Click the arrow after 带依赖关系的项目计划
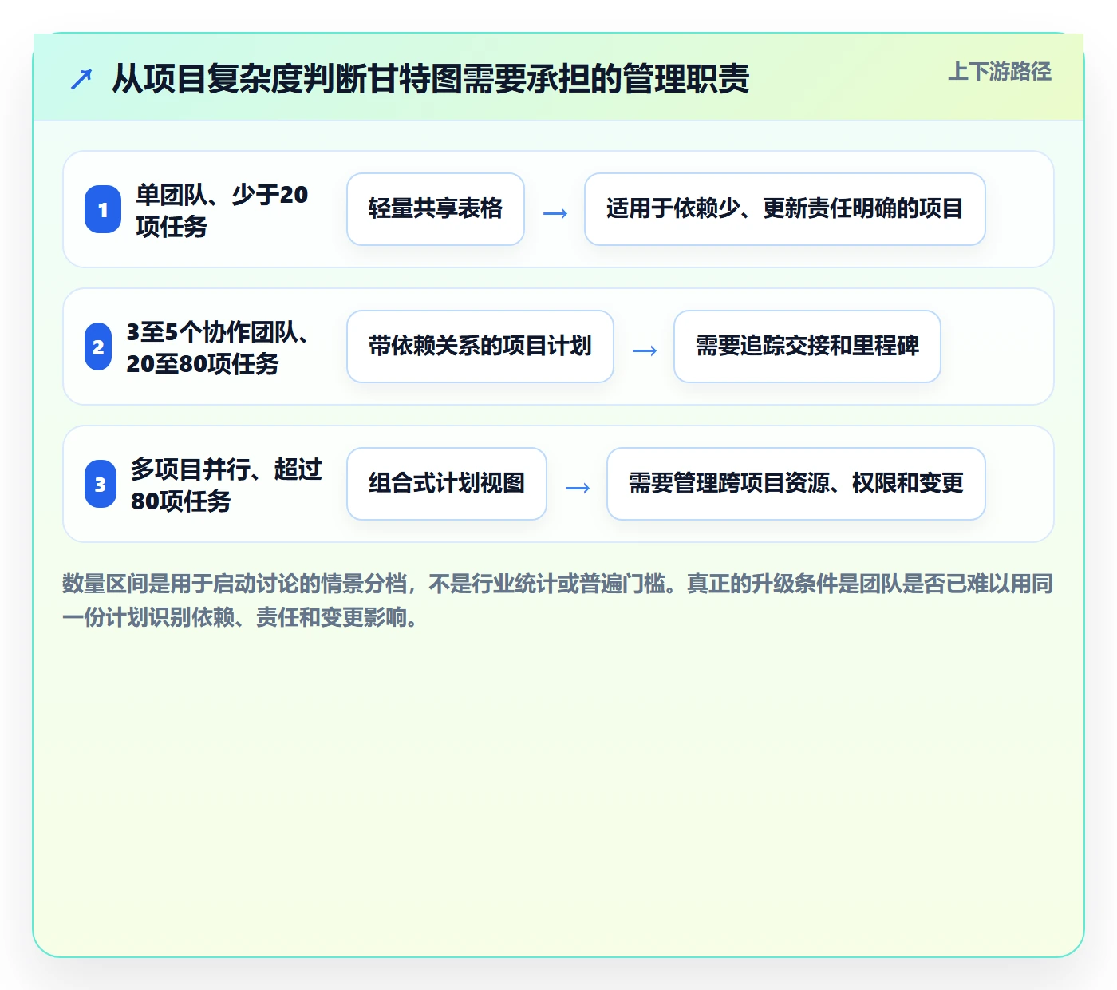 [x=644, y=350]
